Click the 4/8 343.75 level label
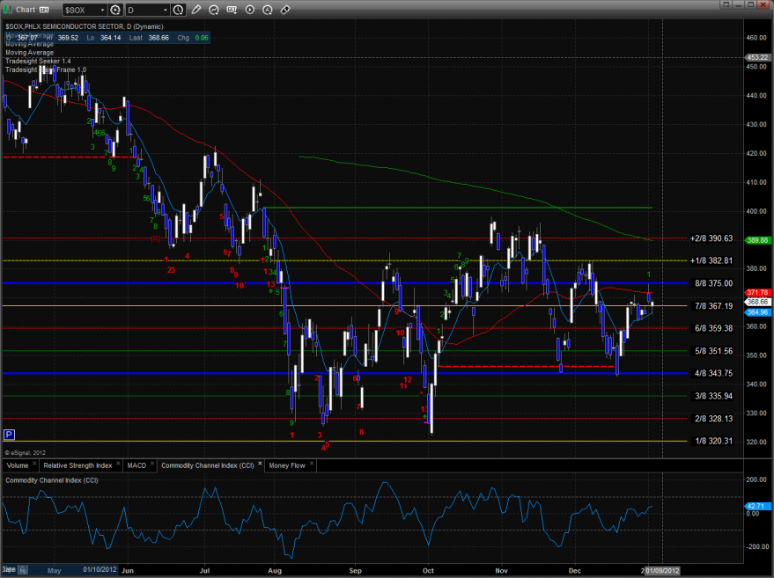 point(714,373)
